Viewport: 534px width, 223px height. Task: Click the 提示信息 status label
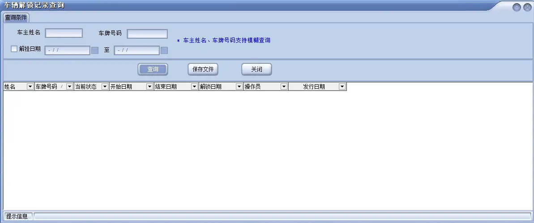point(17,216)
